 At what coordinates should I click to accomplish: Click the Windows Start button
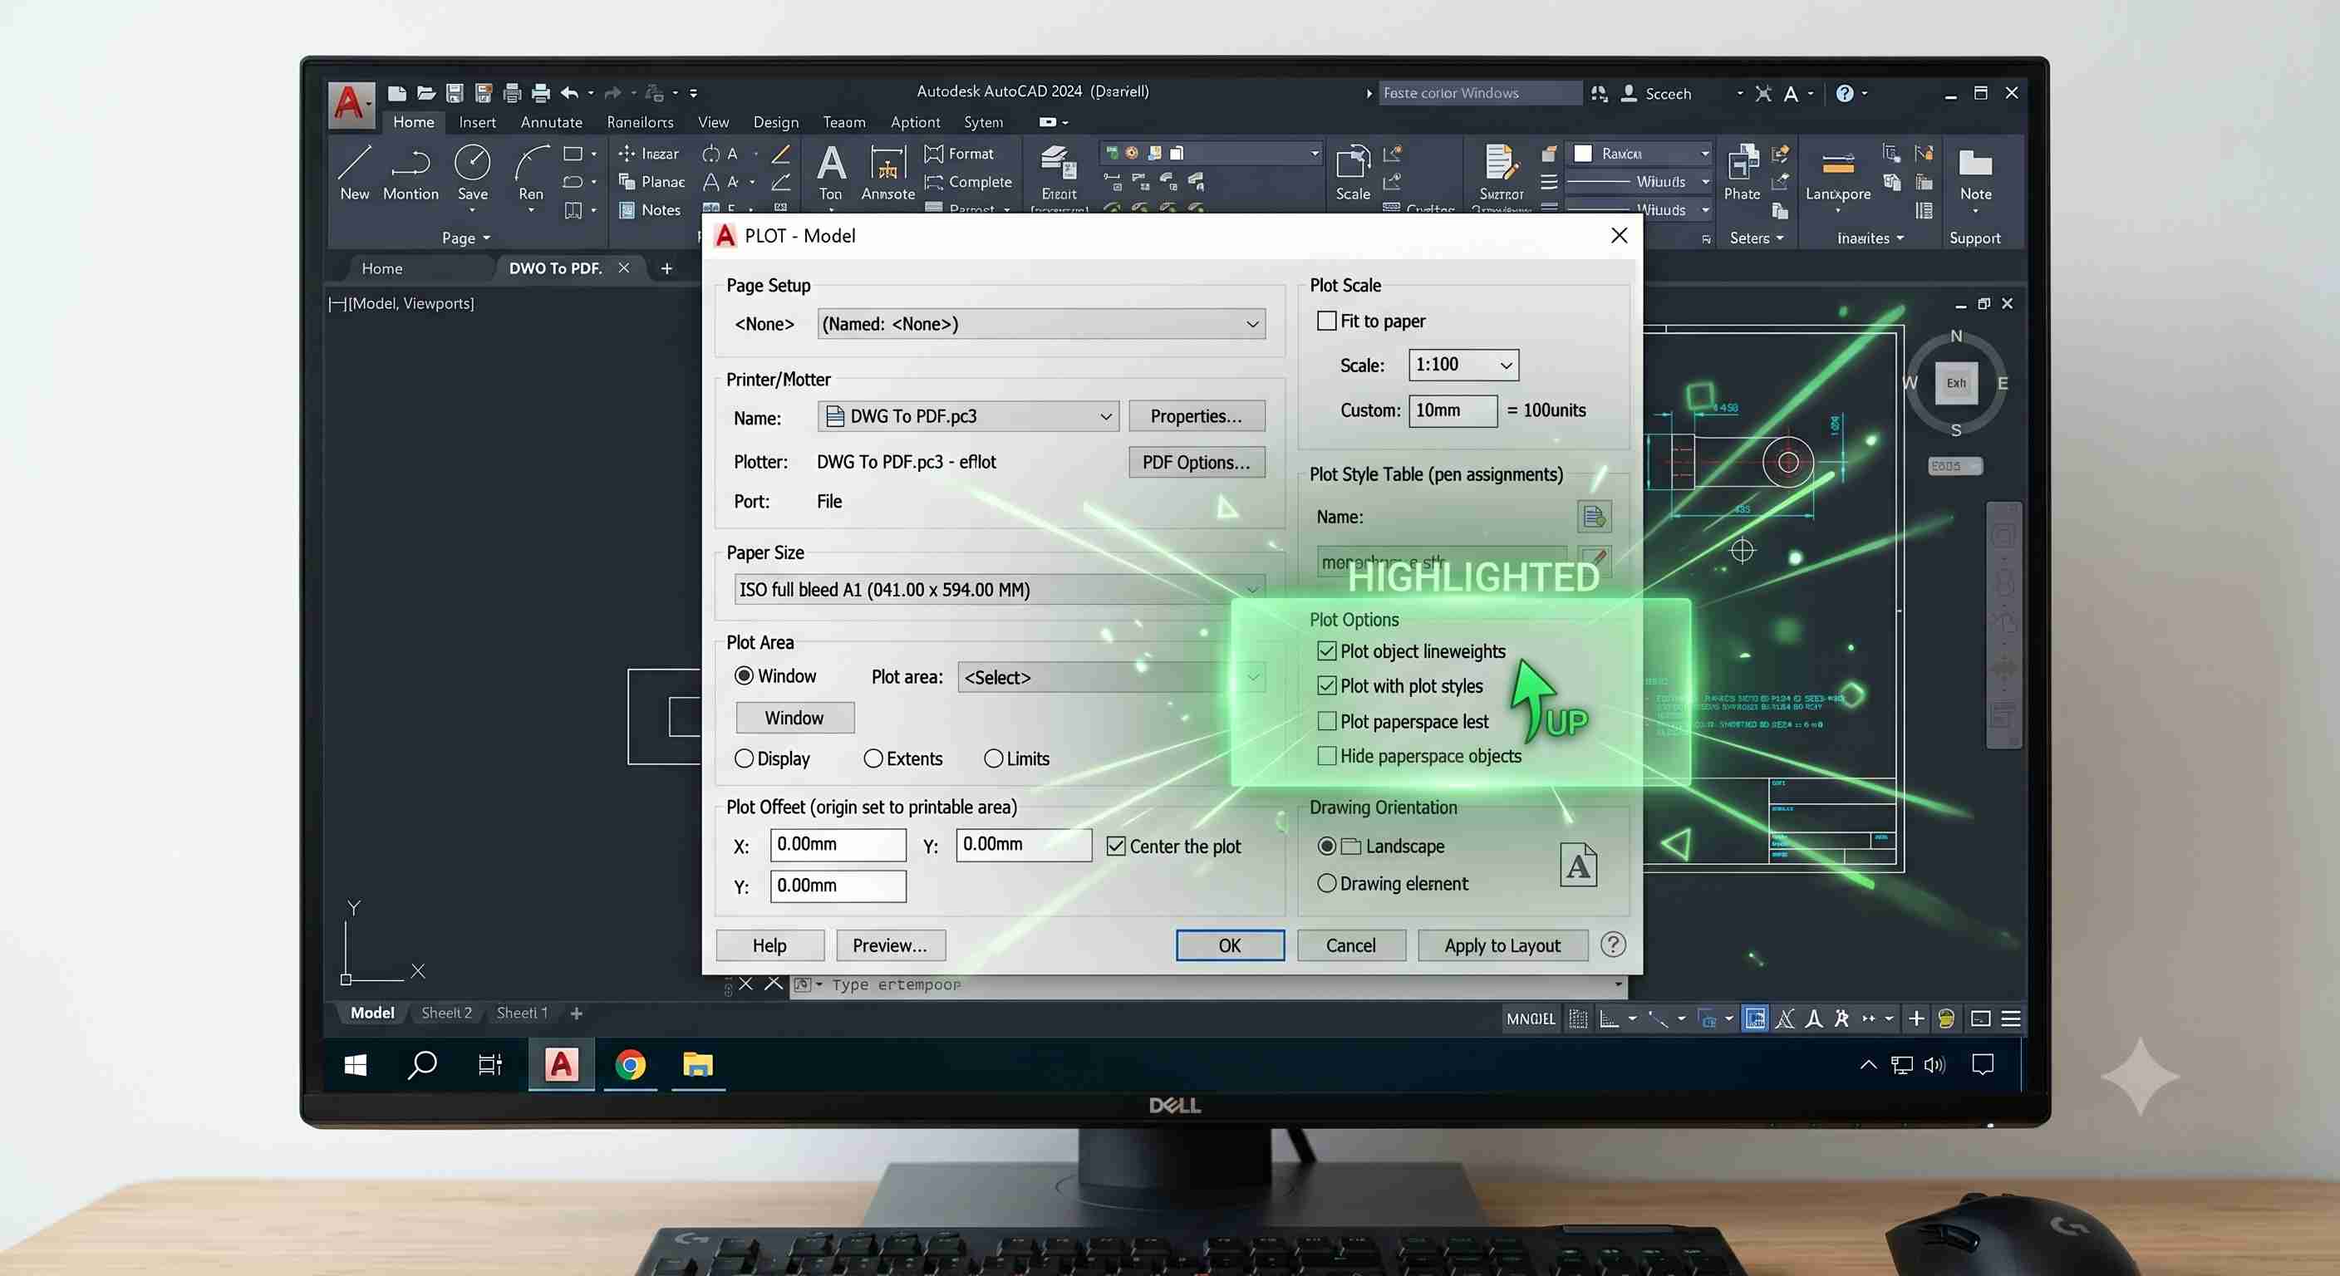(355, 1064)
